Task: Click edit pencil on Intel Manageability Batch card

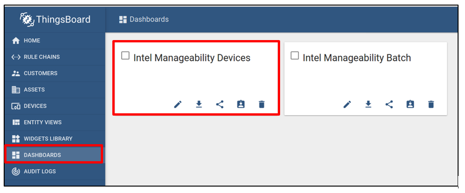Action: pos(347,105)
